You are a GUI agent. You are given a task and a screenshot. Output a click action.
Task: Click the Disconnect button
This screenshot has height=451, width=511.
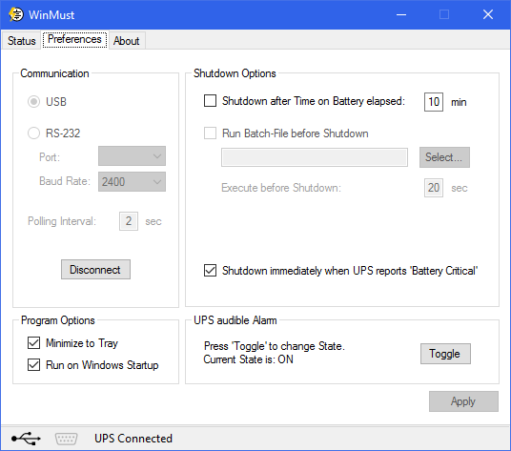95,270
